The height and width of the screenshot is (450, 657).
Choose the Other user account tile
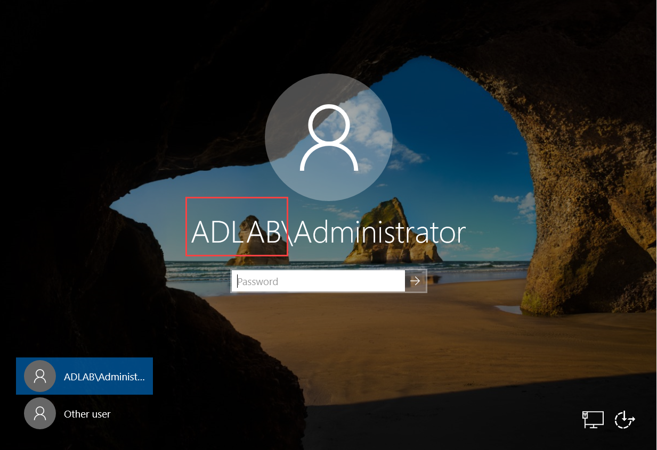(84, 413)
